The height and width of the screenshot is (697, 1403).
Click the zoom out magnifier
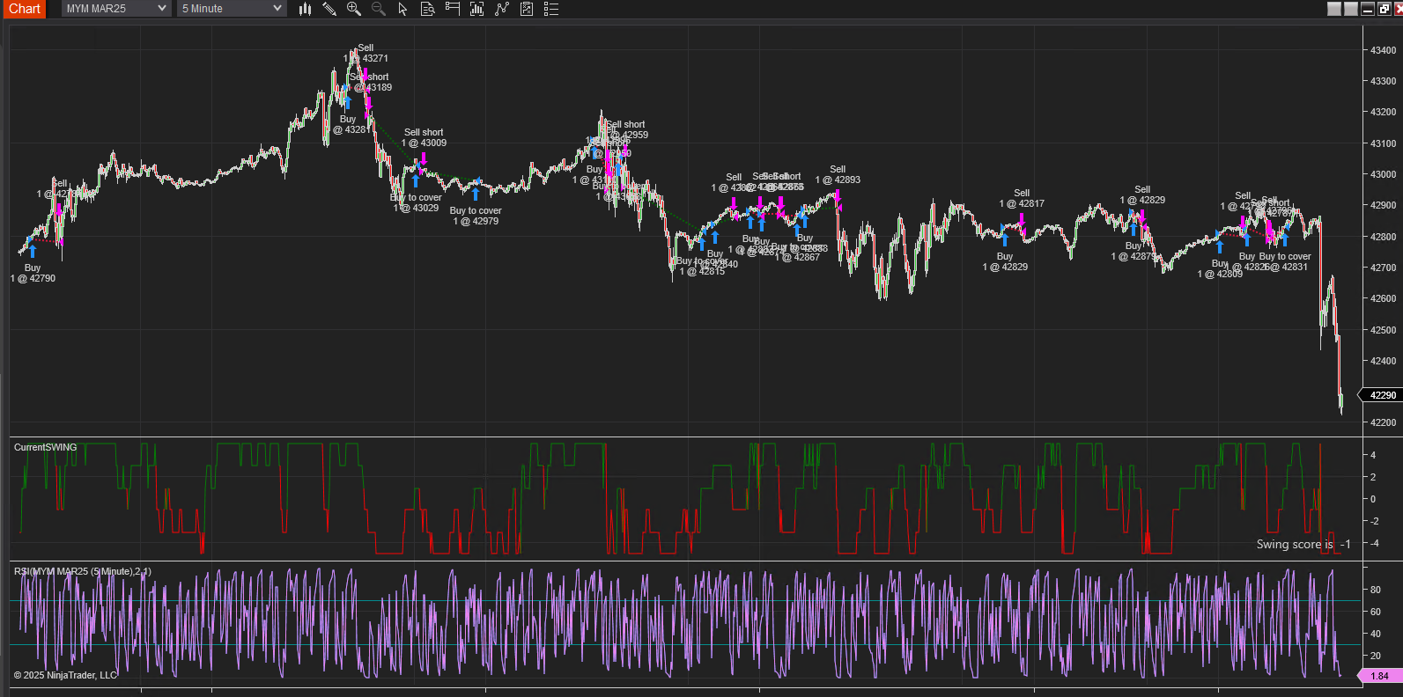coord(379,9)
